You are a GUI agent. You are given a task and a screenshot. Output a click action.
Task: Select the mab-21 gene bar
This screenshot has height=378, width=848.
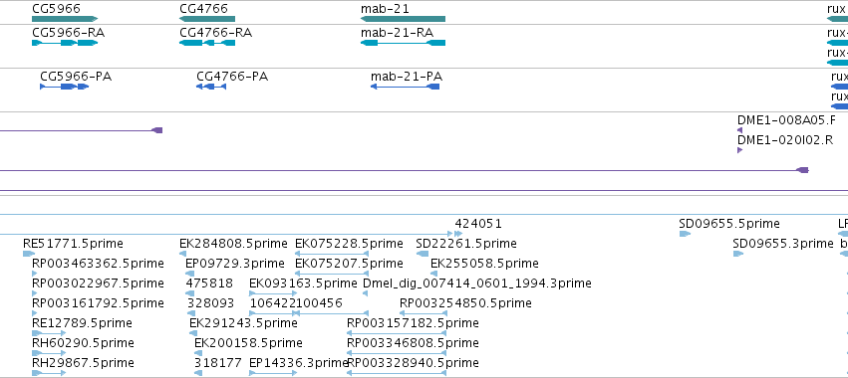(403, 19)
